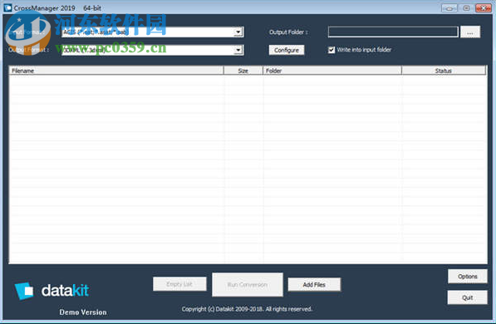496x324 pixels.
Task: Sort by the Status column header
Action: pos(444,71)
